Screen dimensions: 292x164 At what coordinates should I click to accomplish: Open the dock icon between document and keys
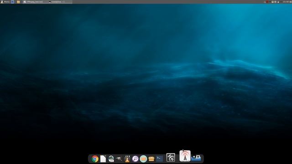[111, 159]
